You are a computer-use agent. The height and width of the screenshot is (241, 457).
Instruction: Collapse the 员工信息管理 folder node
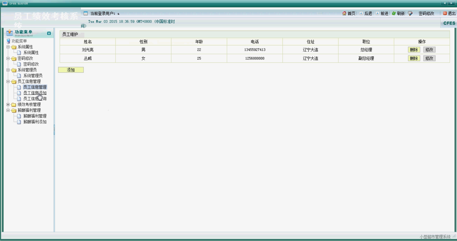pos(8,81)
